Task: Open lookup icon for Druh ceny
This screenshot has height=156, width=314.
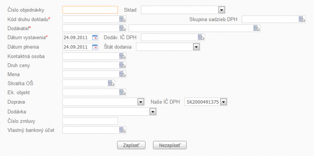Action: [x=122, y=65]
